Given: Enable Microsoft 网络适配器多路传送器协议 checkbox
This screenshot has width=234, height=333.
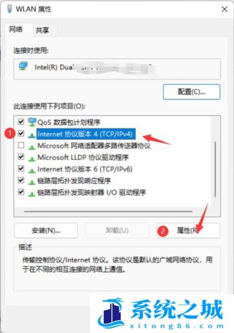Looking at the screenshot, I should point(21,145).
